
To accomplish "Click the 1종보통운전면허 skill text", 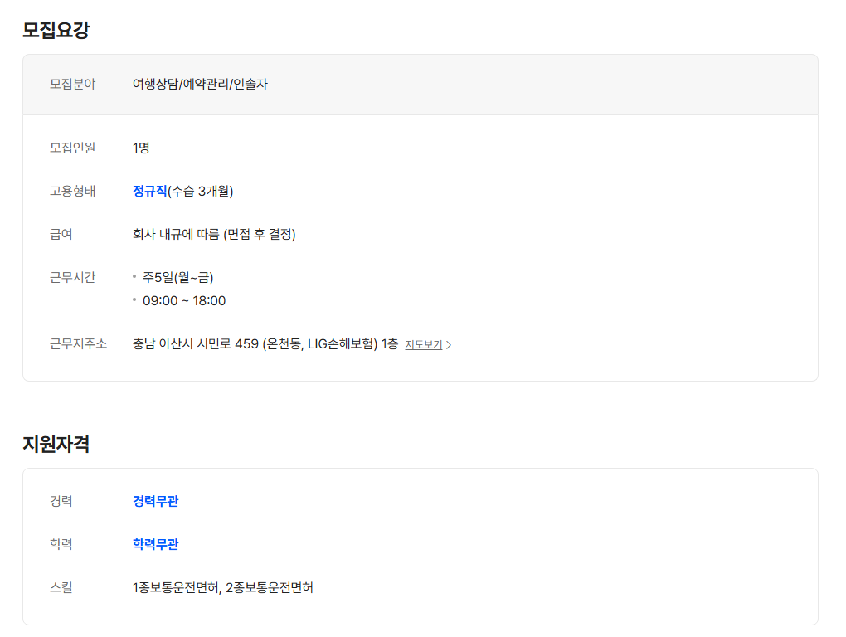I will [176, 587].
